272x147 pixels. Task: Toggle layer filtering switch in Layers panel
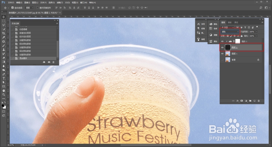tap(257, 27)
